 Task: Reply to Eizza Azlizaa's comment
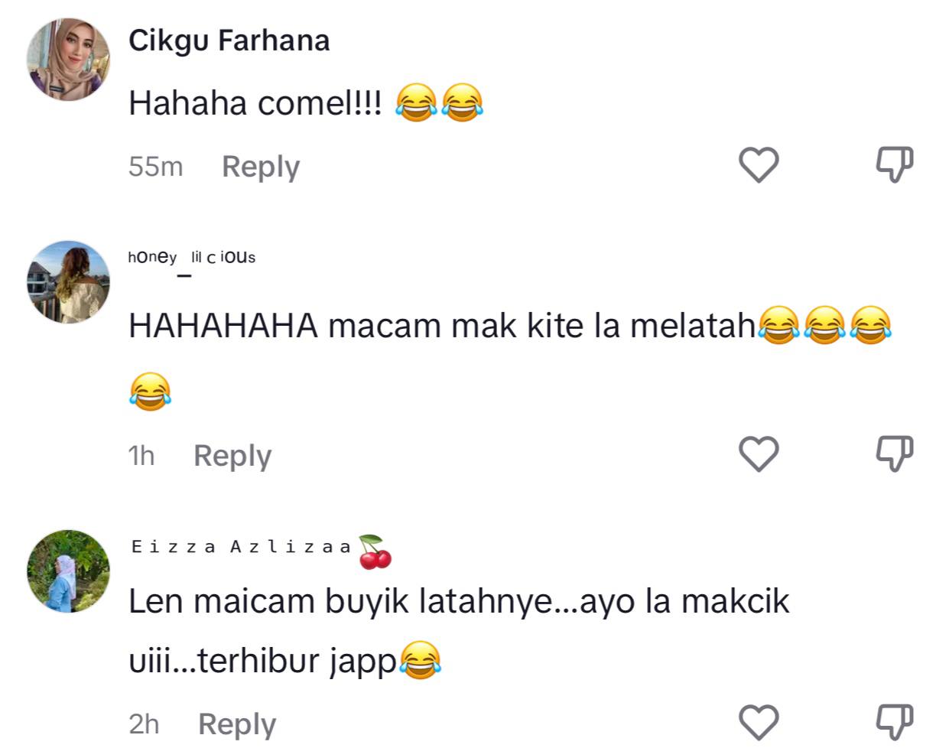coord(236,724)
